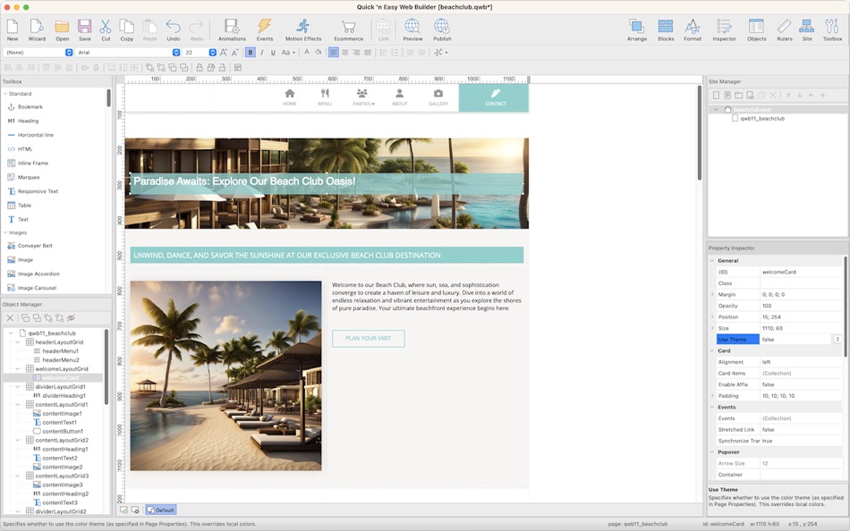Select the Marquee tool in Toolbox
The image size is (850, 531).
tap(29, 177)
